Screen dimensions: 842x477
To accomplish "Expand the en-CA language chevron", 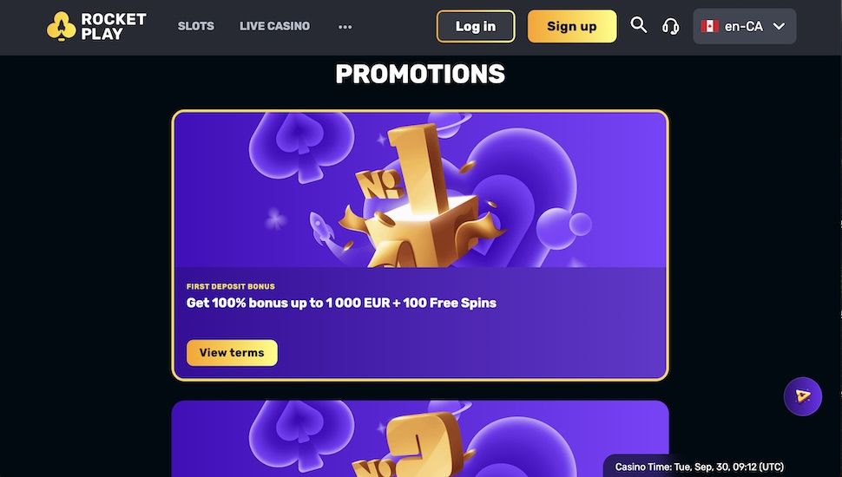I will pyautogui.click(x=779, y=26).
